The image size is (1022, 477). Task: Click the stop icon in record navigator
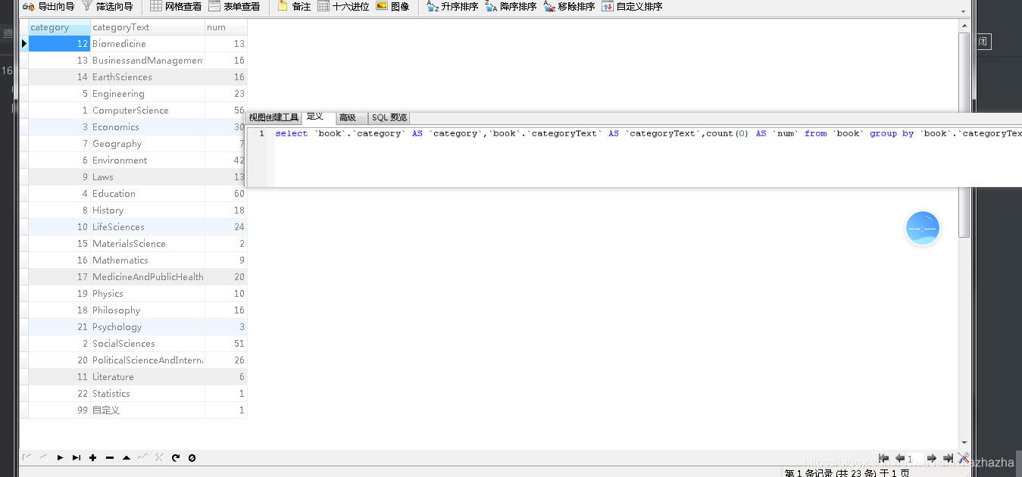(x=192, y=457)
